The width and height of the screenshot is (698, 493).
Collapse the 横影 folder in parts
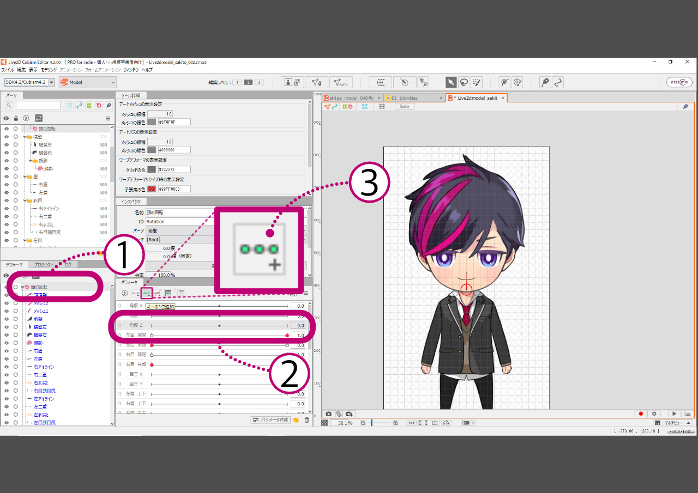pos(31,161)
